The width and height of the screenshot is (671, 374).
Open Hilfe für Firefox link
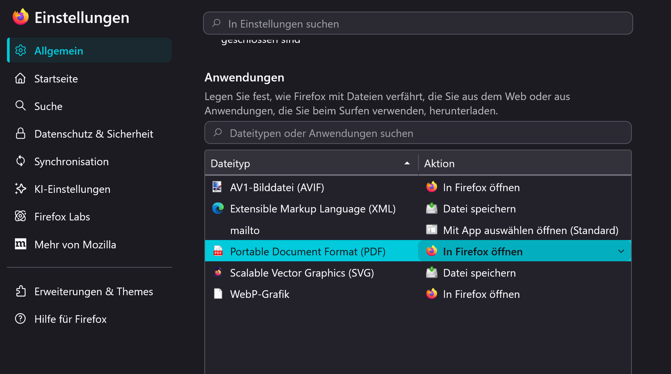(89, 319)
